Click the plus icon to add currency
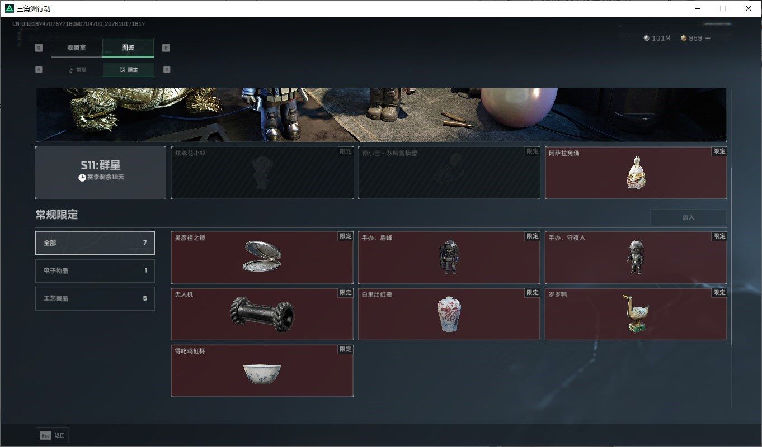762x447 pixels. [x=708, y=38]
